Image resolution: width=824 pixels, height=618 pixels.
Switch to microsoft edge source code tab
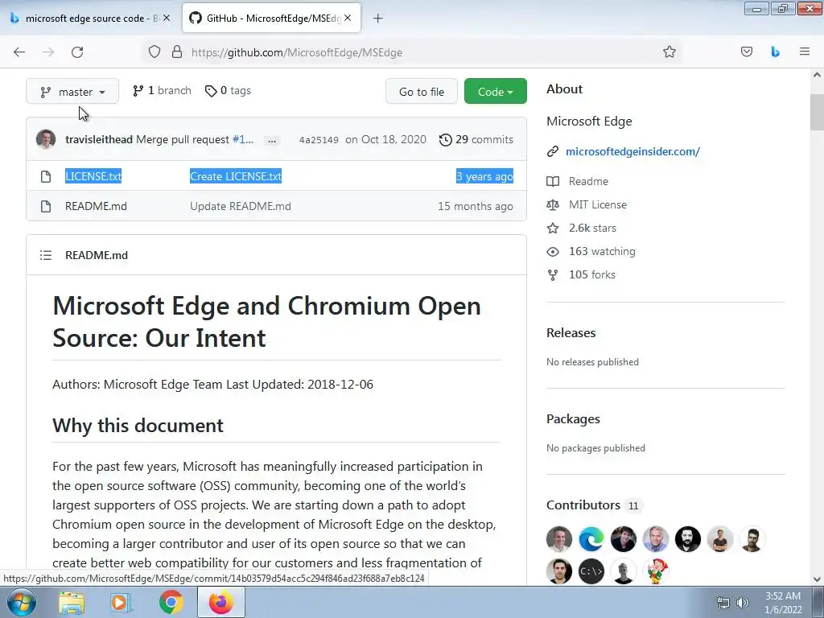(x=87, y=19)
